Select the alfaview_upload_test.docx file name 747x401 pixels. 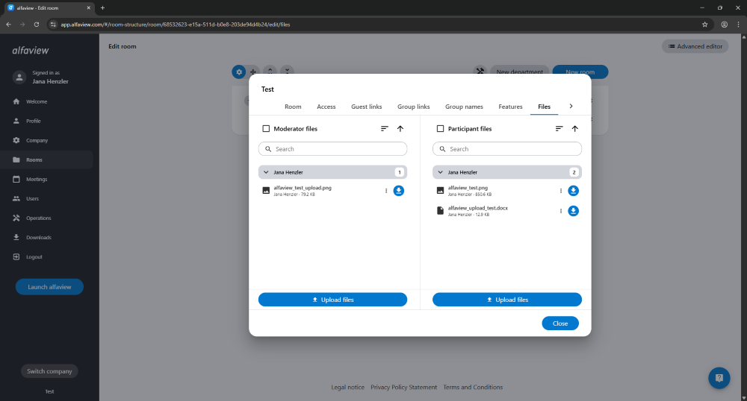coord(478,208)
